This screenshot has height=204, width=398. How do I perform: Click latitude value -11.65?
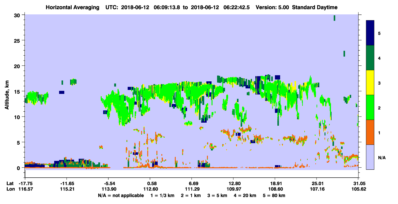[x=67, y=184]
